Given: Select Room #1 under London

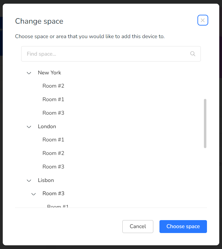Looking at the screenshot, I should (x=53, y=140).
